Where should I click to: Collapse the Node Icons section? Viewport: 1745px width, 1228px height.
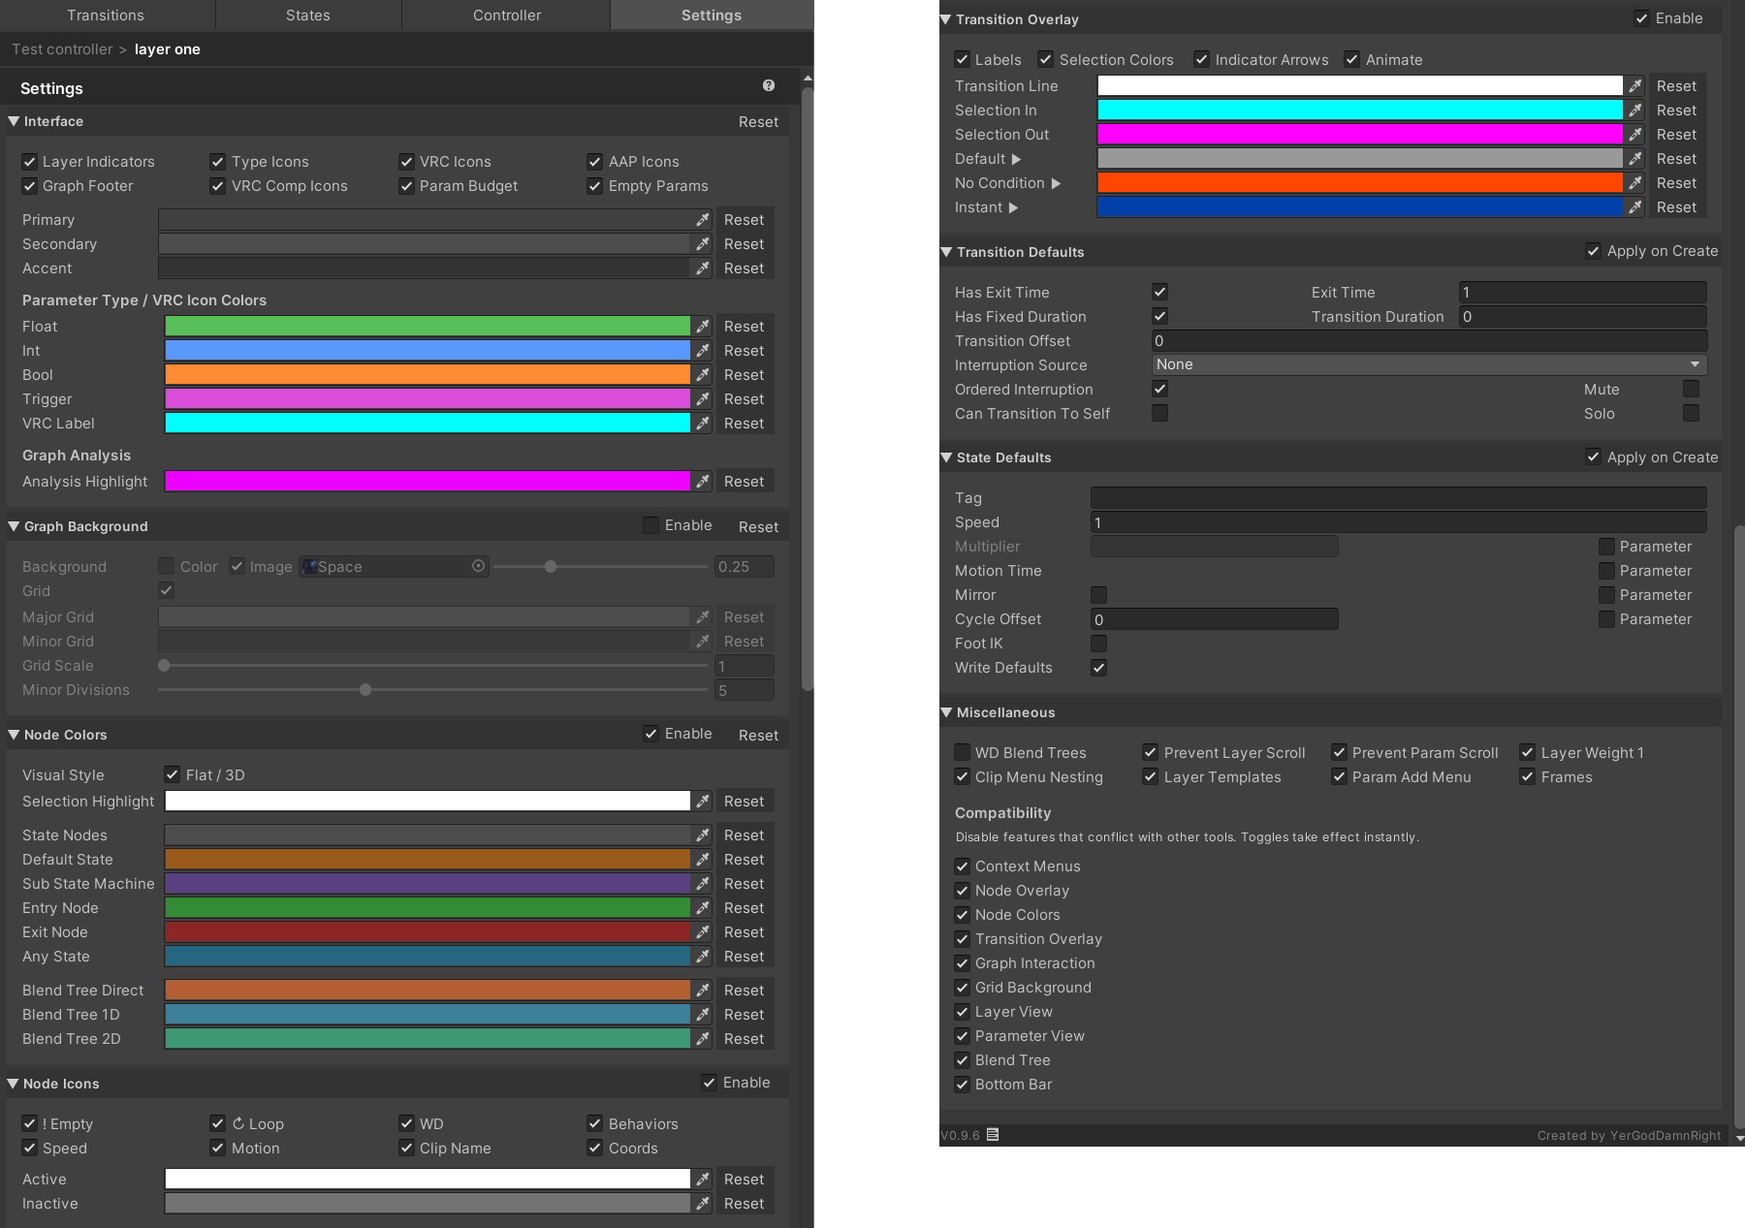(x=14, y=1084)
